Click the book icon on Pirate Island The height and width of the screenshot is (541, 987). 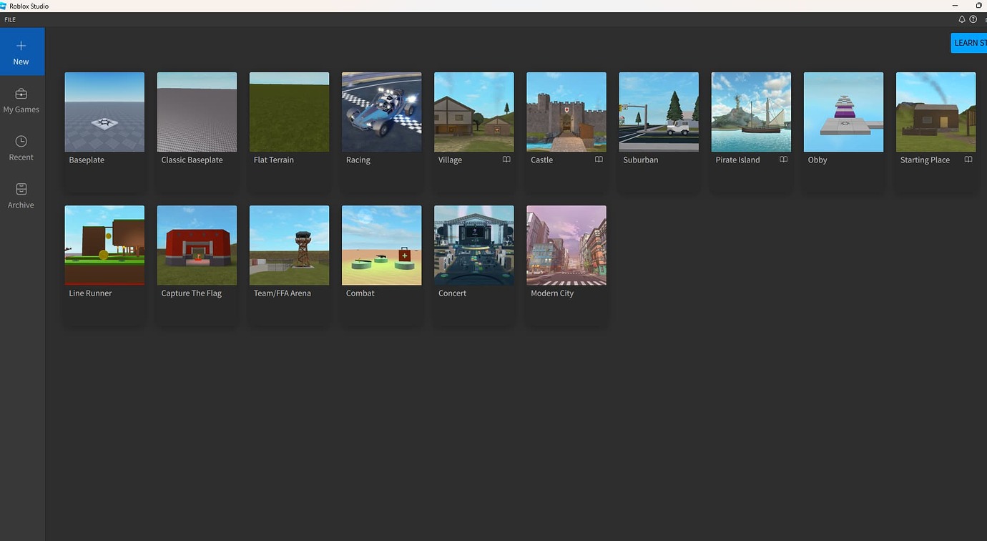click(783, 160)
